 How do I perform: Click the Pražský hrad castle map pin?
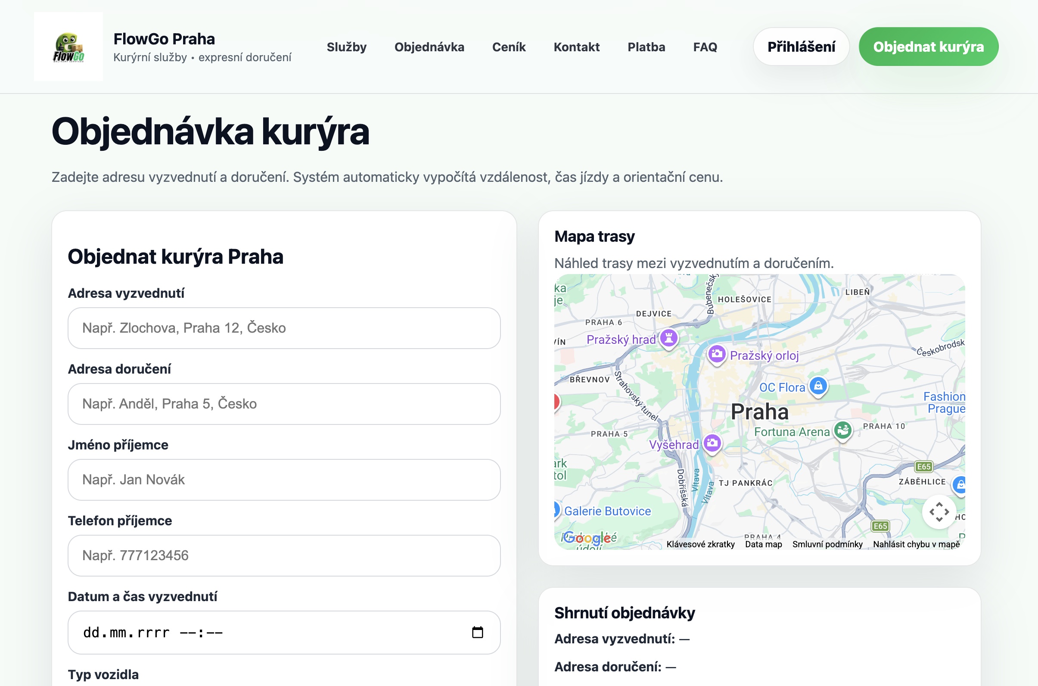[668, 338]
